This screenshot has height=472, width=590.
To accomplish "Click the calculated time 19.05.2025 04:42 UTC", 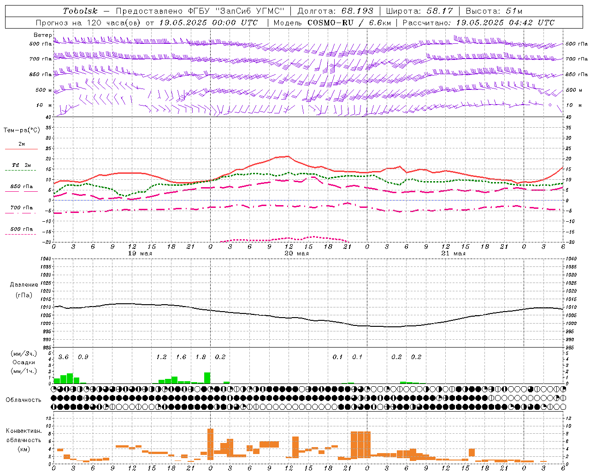I will 505,23.
